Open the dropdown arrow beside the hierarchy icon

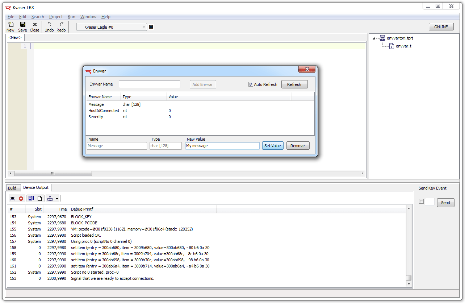pyautogui.click(x=57, y=199)
